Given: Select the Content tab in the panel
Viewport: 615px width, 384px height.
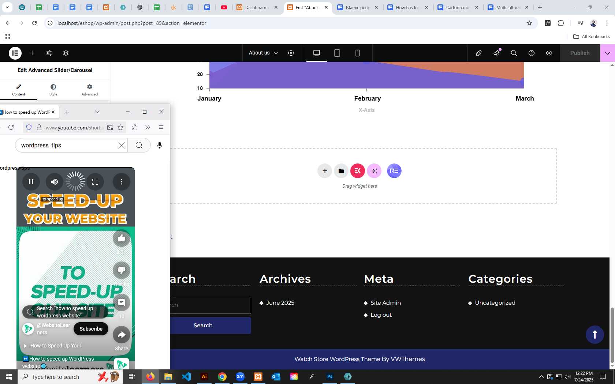Looking at the screenshot, I should click(19, 90).
